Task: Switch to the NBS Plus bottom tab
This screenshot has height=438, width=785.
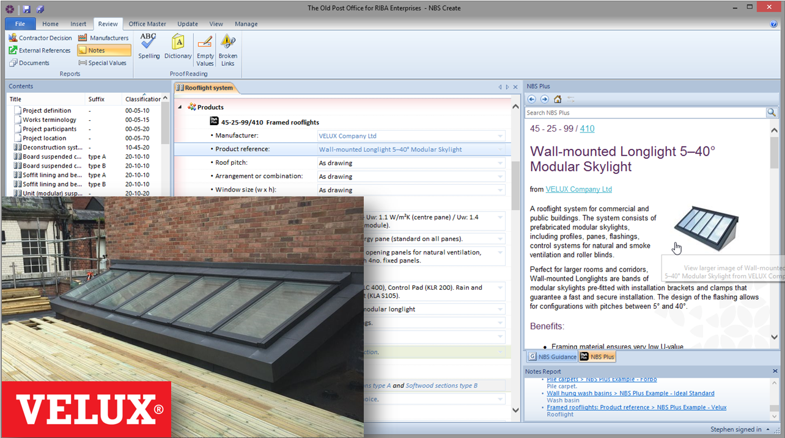Action: click(597, 356)
